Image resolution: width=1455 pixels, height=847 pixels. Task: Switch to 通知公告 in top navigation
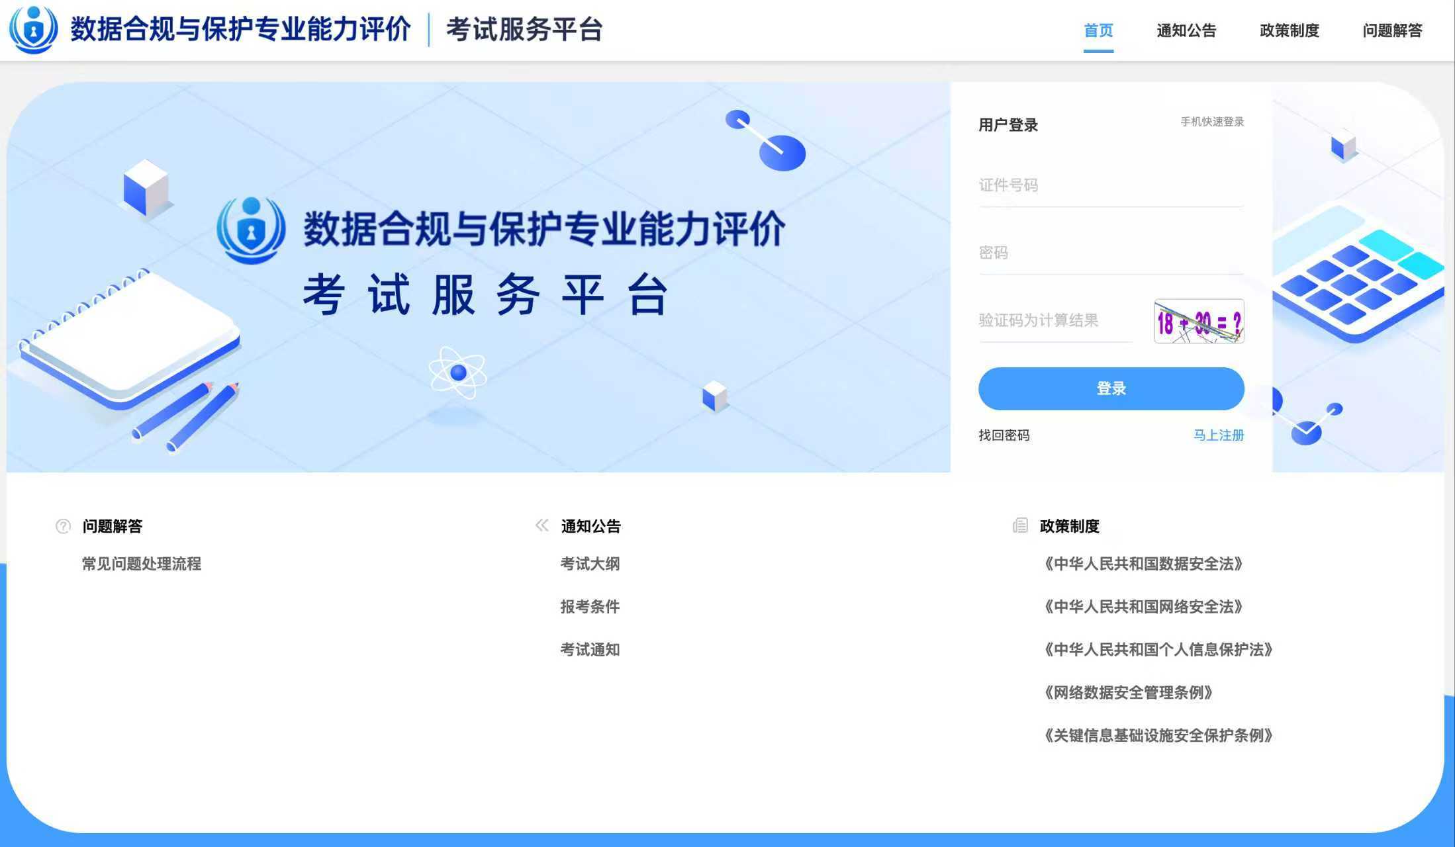[x=1186, y=30]
